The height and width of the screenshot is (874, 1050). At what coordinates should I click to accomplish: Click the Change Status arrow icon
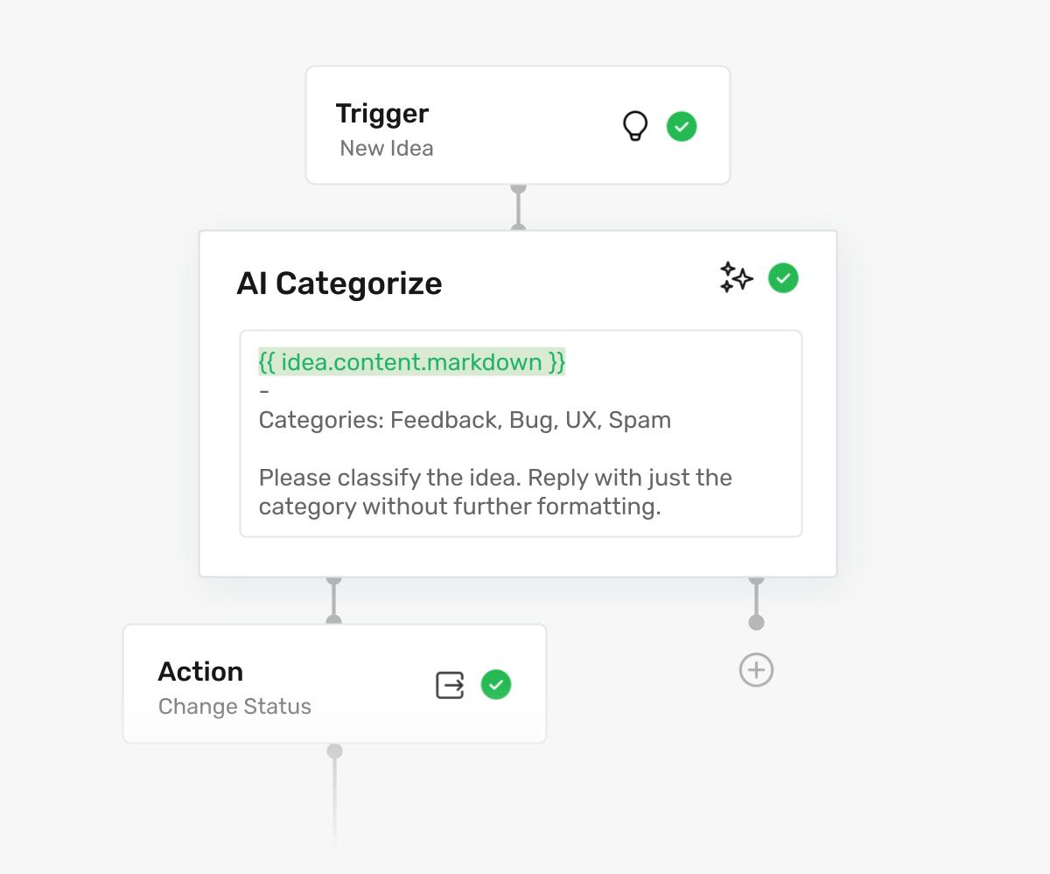coord(450,685)
